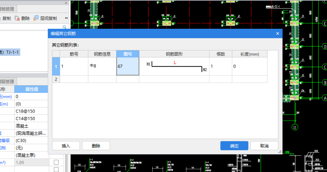
Task: Select row 2 header in rebar table
Action: tap(56, 79)
